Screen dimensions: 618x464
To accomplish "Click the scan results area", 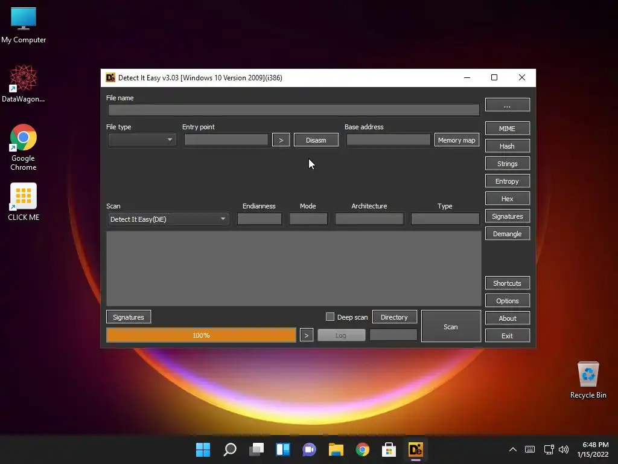I will point(294,268).
